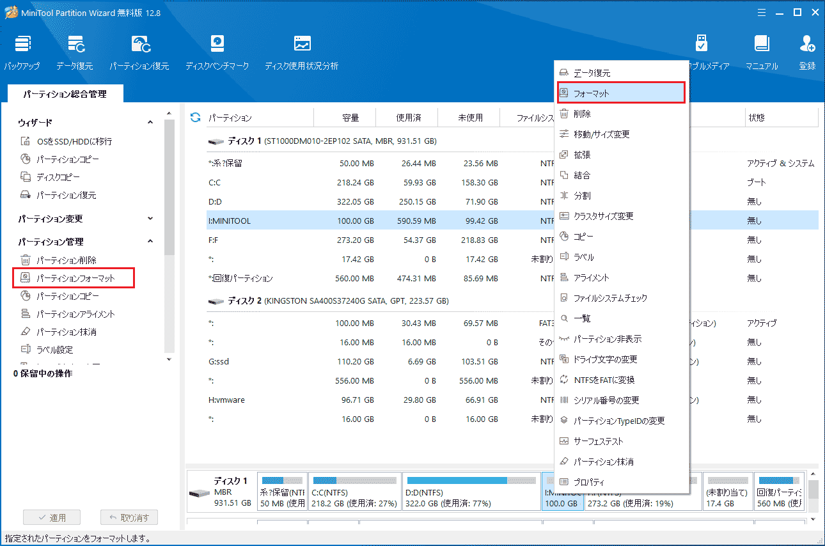This screenshot has height=546, width=825.
Task: Choose 削除 in the context menu
Action: (x=622, y=114)
